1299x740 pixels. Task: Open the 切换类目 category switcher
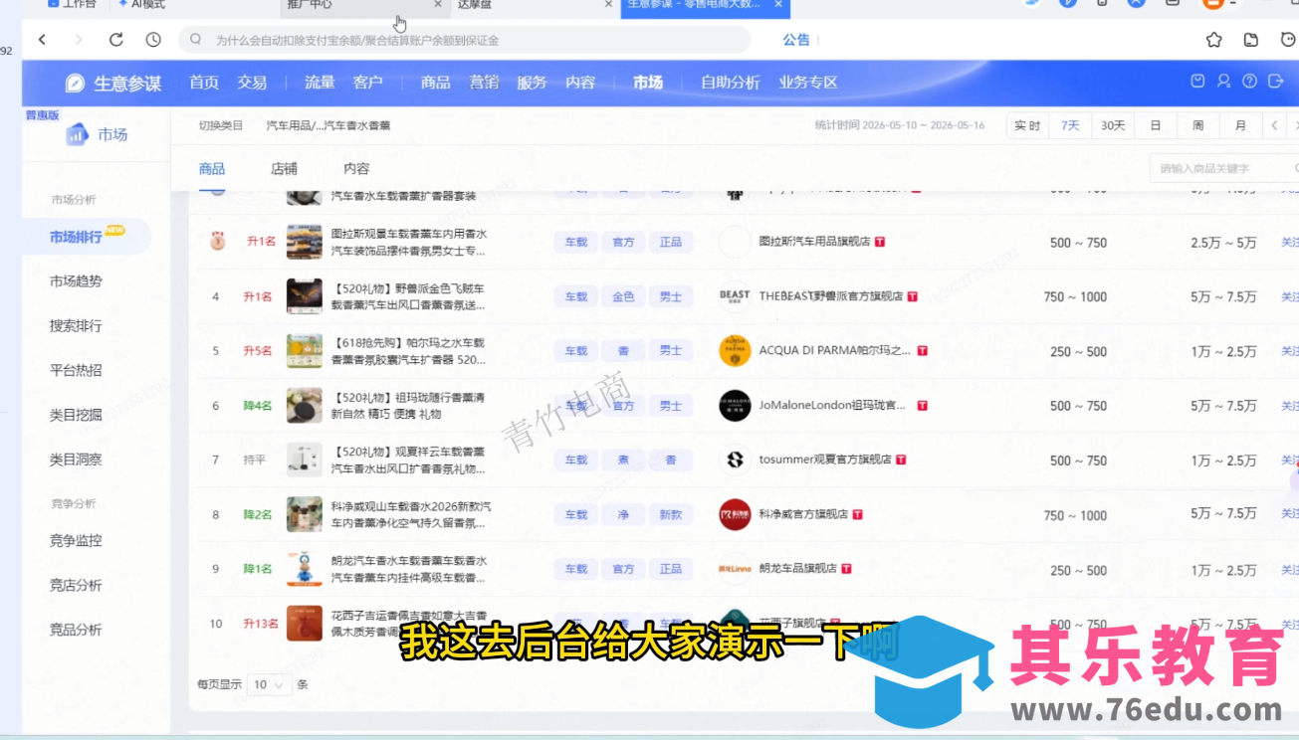(x=221, y=125)
